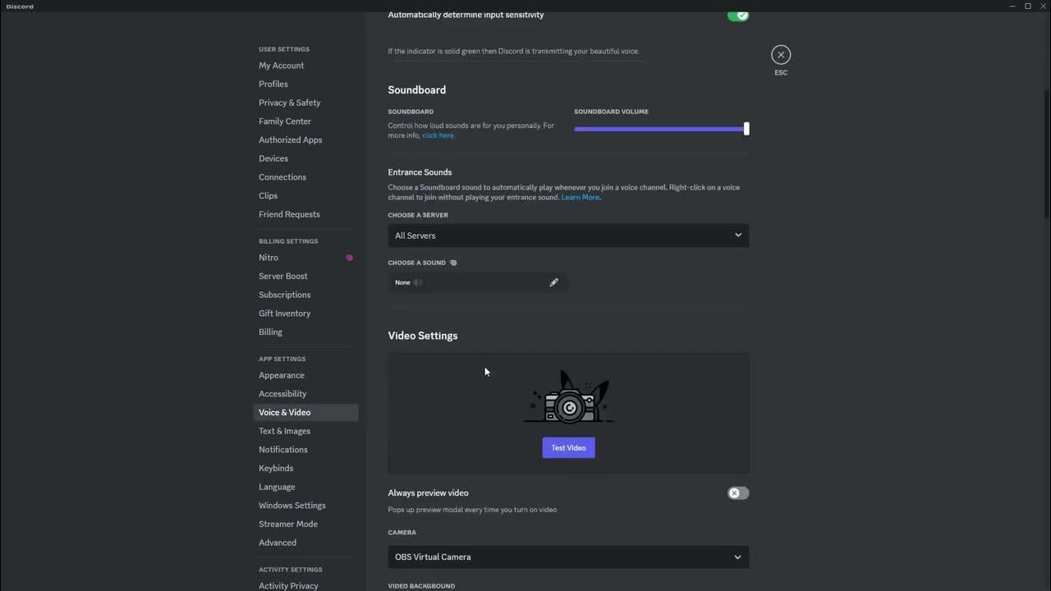Image resolution: width=1051 pixels, height=591 pixels.
Task: Click the purple Nitro indicator dot in sidebar
Action: coord(349,258)
